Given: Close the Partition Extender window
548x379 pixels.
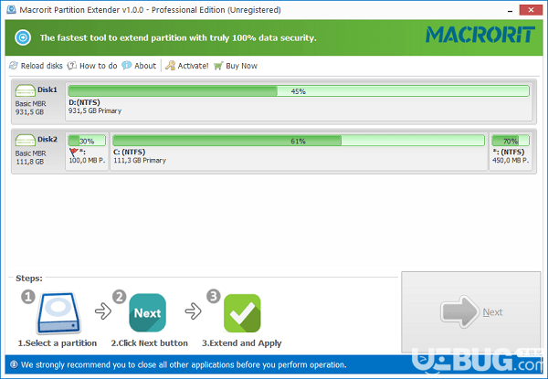Looking at the screenshot, I should tap(531, 10).
